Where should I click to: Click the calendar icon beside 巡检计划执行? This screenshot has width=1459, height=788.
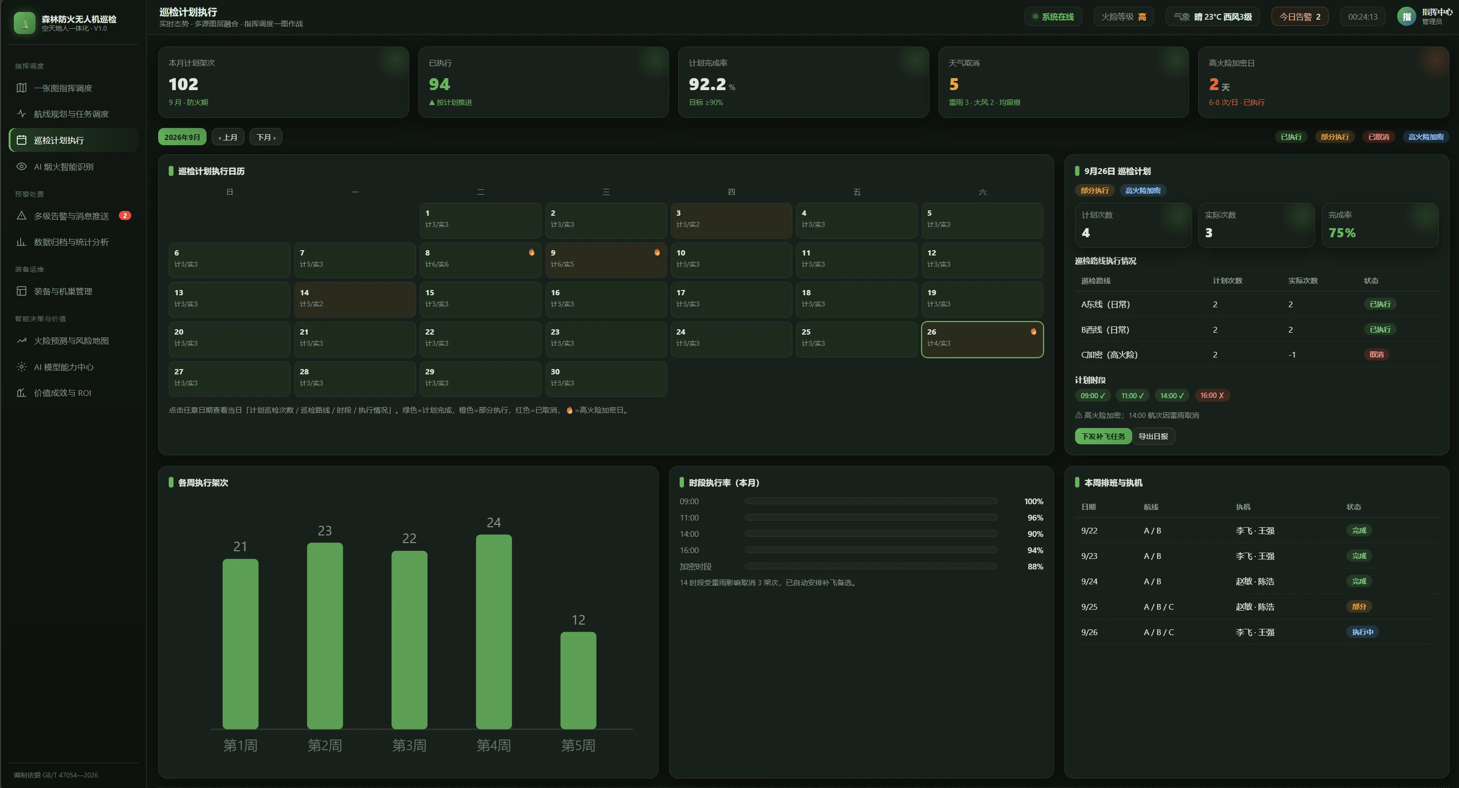(x=22, y=140)
